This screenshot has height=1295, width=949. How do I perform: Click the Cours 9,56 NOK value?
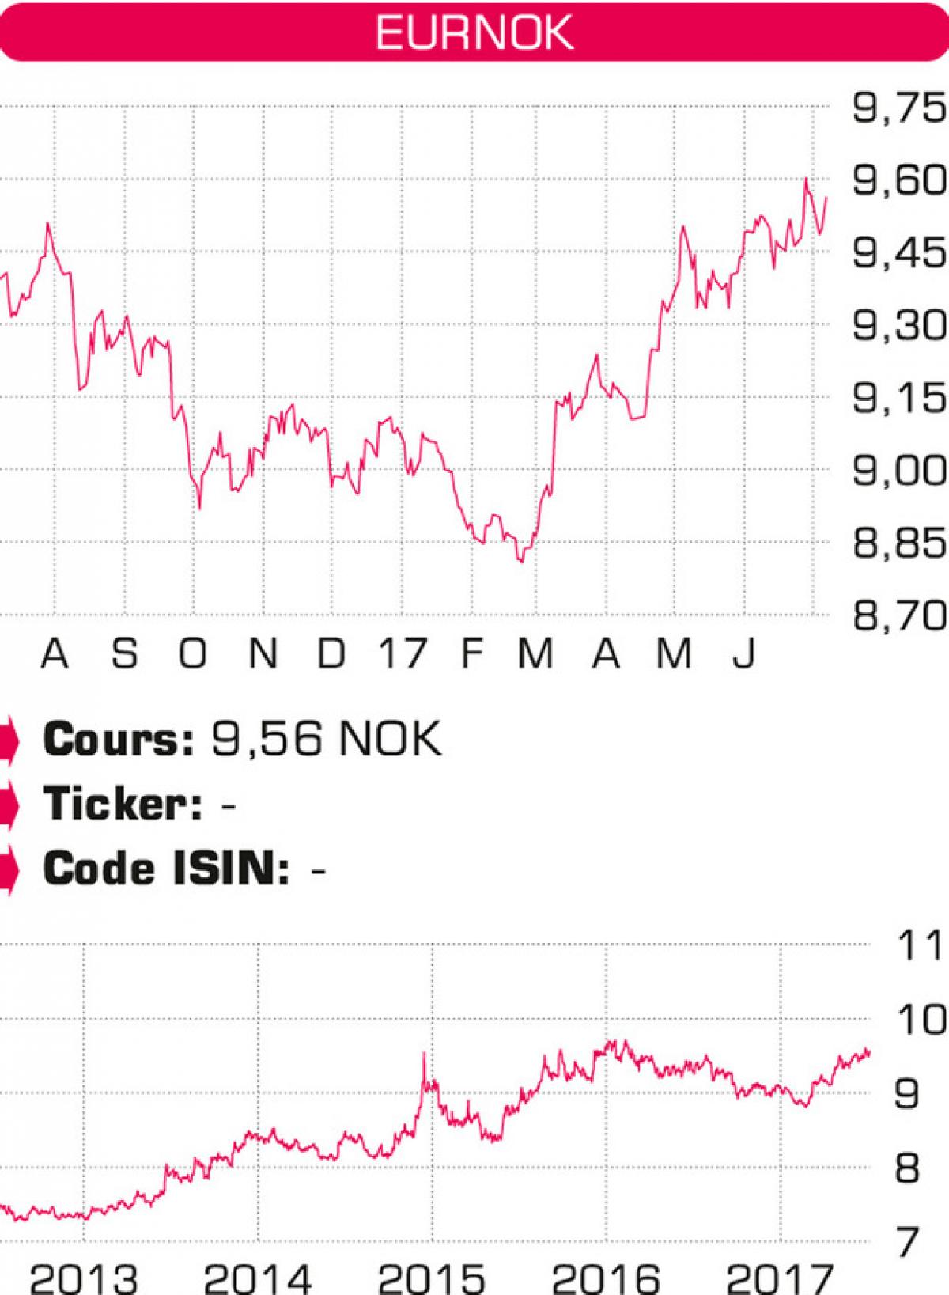(326, 740)
